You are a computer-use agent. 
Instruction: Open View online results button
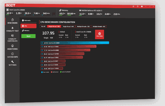tap(100, 34)
